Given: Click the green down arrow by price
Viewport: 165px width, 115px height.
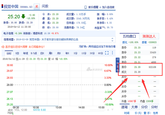Looking at the screenshot, I should point(23,16).
